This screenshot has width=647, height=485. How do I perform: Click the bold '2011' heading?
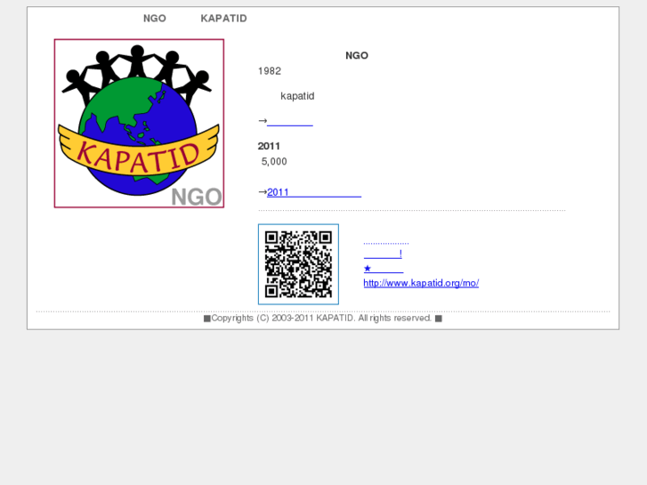(269, 146)
